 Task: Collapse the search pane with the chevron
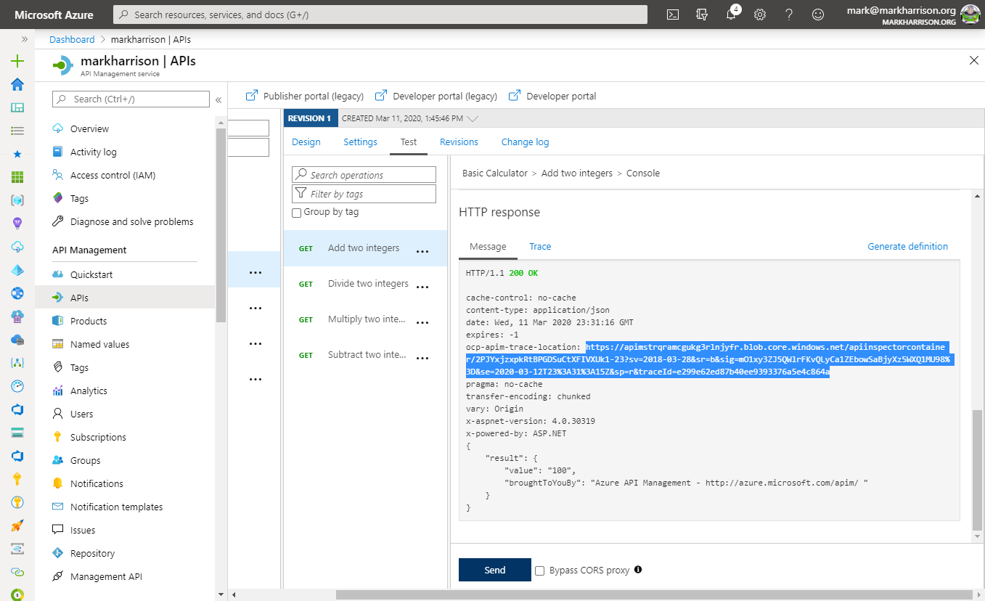(218, 100)
